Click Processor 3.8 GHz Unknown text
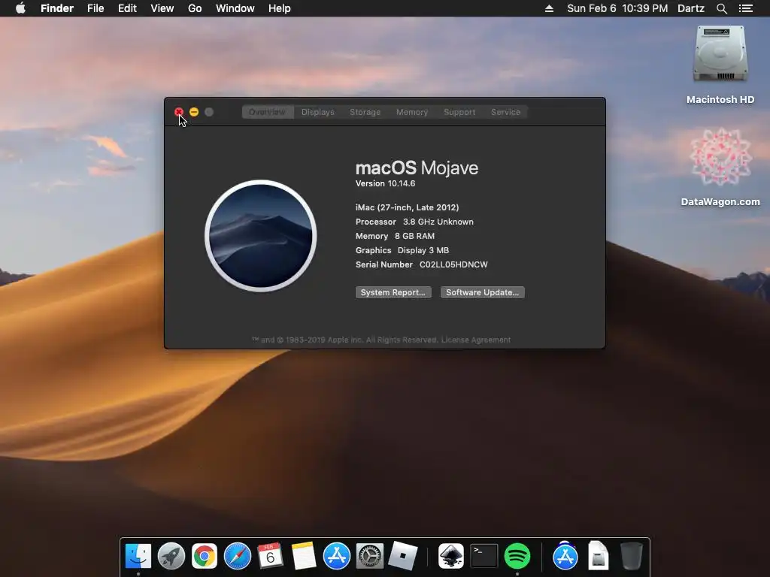Screen dimensions: 770x577 pyautogui.click(x=414, y=222)
